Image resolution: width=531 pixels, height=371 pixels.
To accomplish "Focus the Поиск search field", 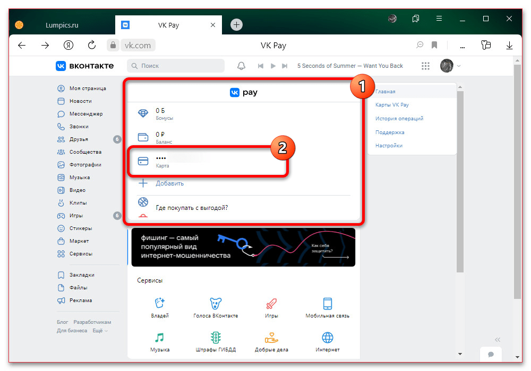I will 175,66.
